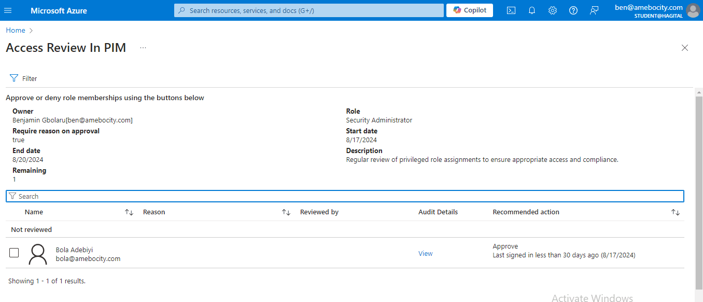Viewport: 703px width, 302px height.
Task: Open the Help question mark icon
Action: click(573, 10)
